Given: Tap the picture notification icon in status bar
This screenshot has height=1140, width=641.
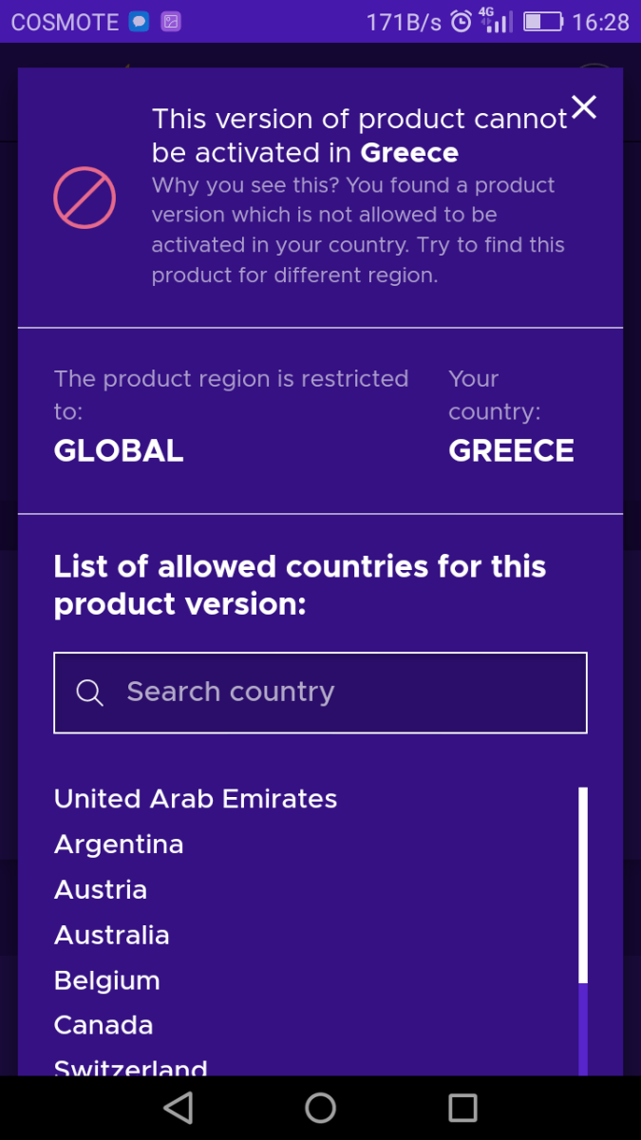Looking at the screenshot, I should 171,21.
